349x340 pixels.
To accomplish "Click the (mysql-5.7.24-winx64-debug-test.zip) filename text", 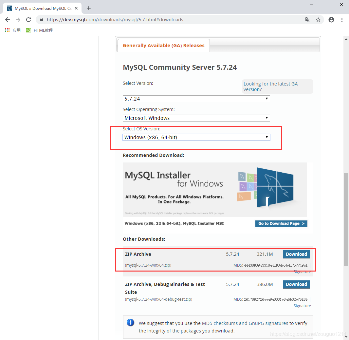I will tap(158, 299).
